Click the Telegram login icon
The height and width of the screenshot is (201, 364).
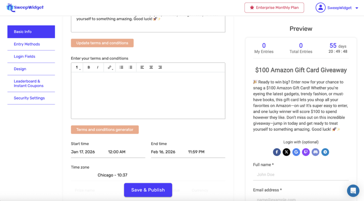click(325, 152)
